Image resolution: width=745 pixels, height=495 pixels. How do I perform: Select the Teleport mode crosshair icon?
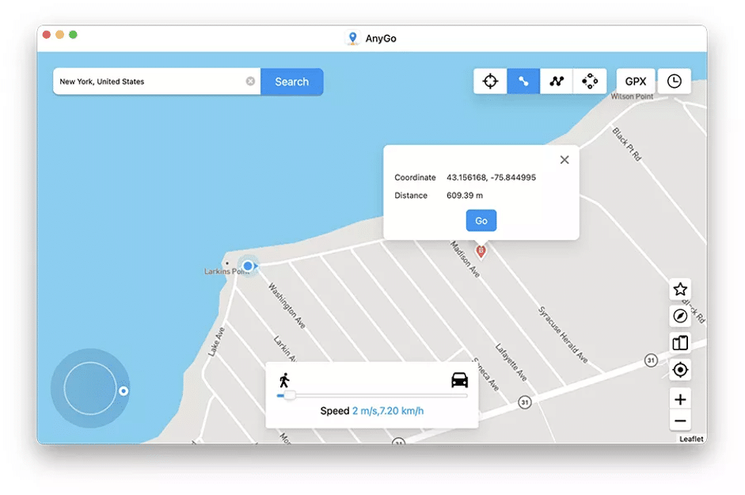[x=490, y=81]
